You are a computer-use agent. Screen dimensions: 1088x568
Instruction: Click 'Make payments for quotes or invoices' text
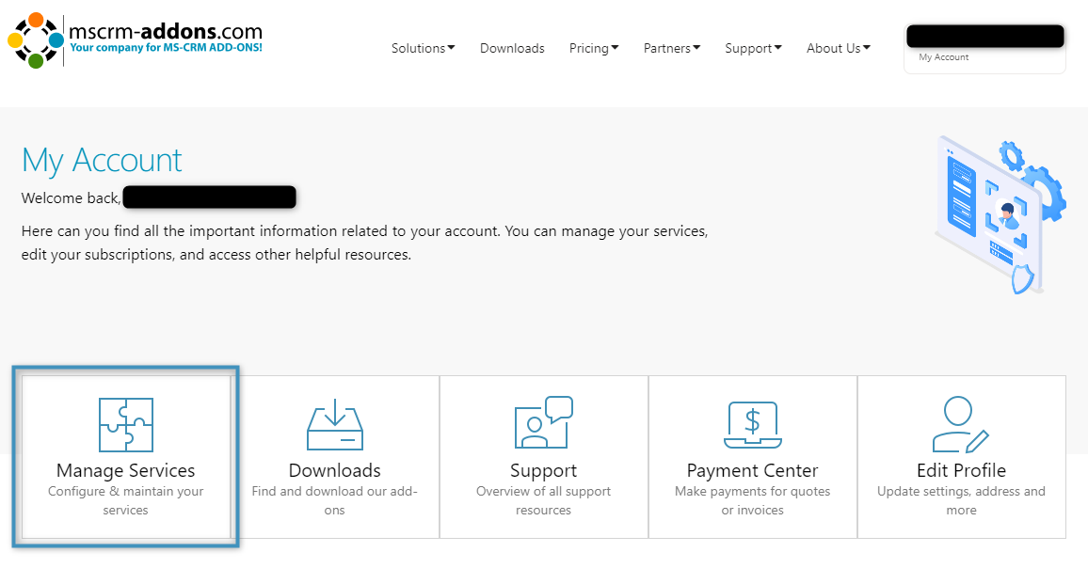pos(752,500)
